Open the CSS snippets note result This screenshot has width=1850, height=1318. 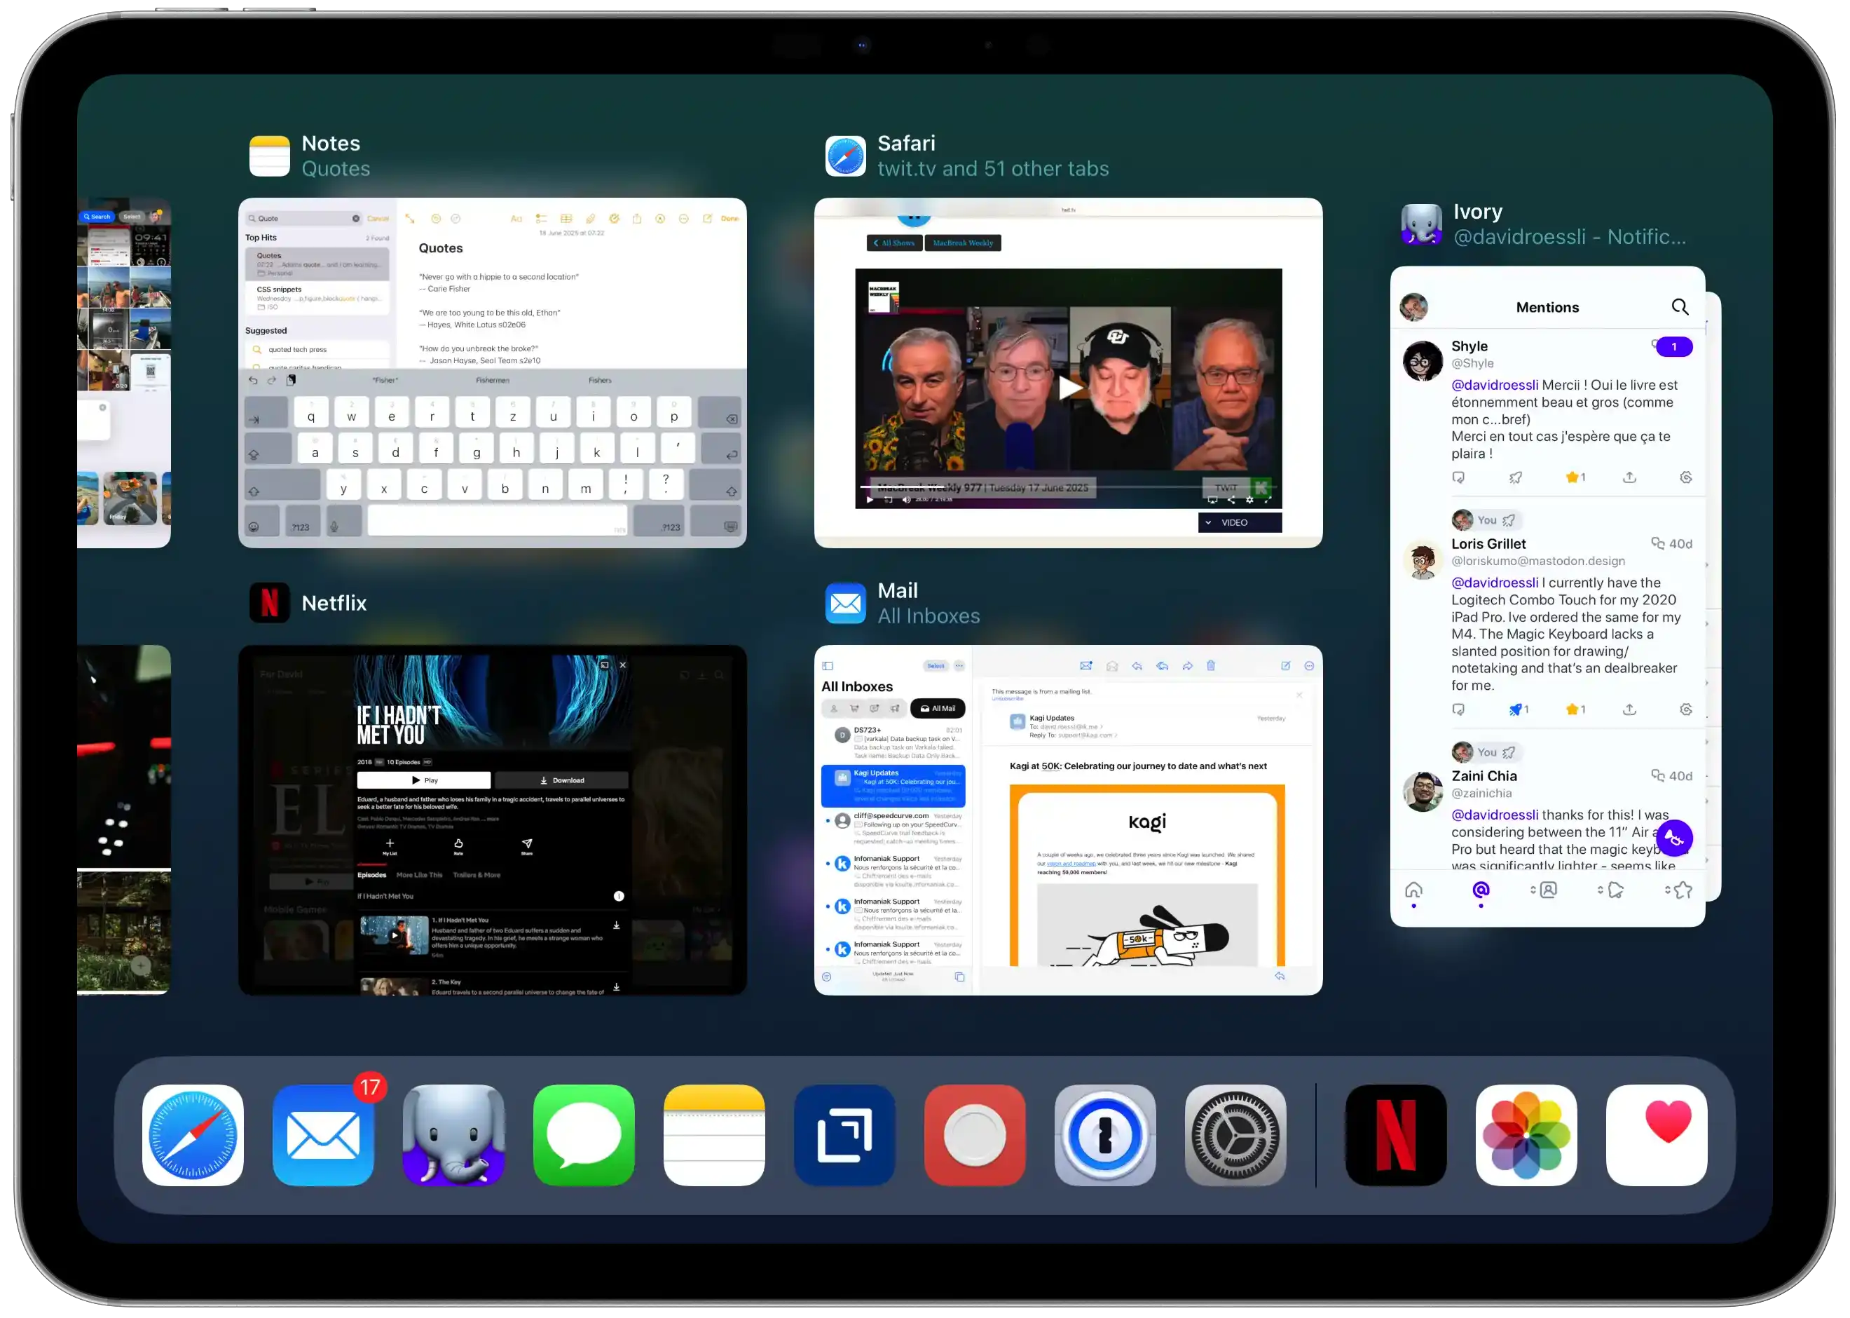coord(317,298)
